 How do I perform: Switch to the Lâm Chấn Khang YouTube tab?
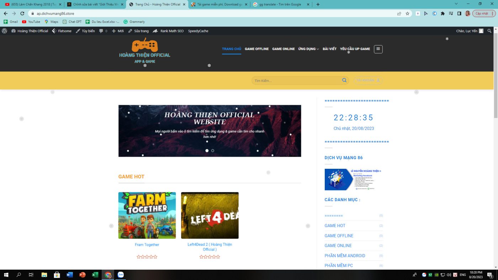[33, 4]
